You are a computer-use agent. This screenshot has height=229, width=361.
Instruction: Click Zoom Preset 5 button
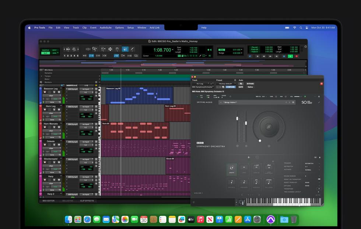tap(78, 56)
